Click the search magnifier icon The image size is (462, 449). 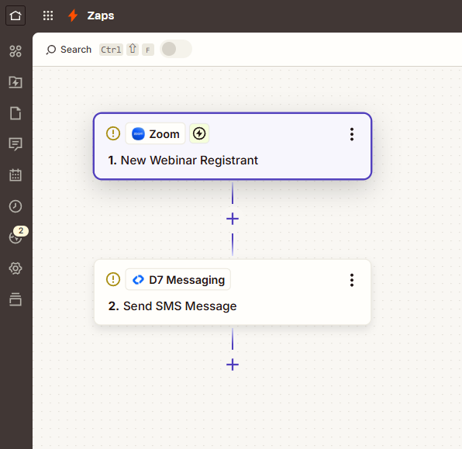50,50
